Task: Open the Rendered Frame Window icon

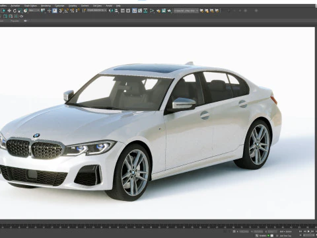Action: 164,11
